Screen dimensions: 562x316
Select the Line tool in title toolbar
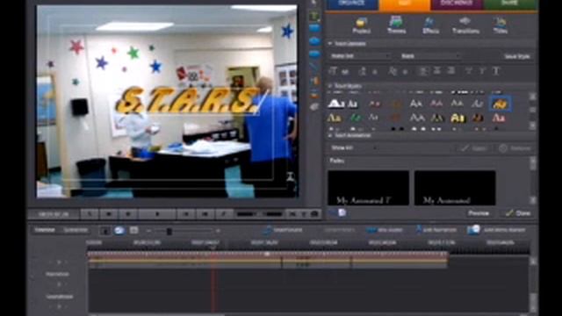click(x=314, y=67)
